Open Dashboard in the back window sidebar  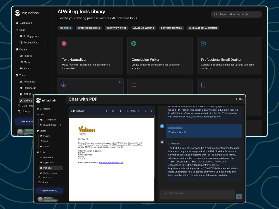pyautogui.click(x=24, y=23)
